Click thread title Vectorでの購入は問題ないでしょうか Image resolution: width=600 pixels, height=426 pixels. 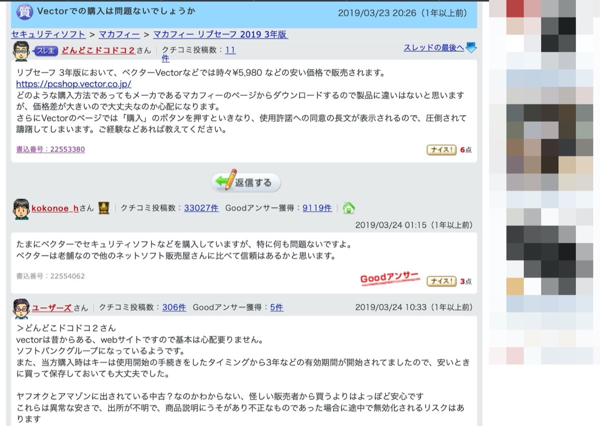(116, 11)
